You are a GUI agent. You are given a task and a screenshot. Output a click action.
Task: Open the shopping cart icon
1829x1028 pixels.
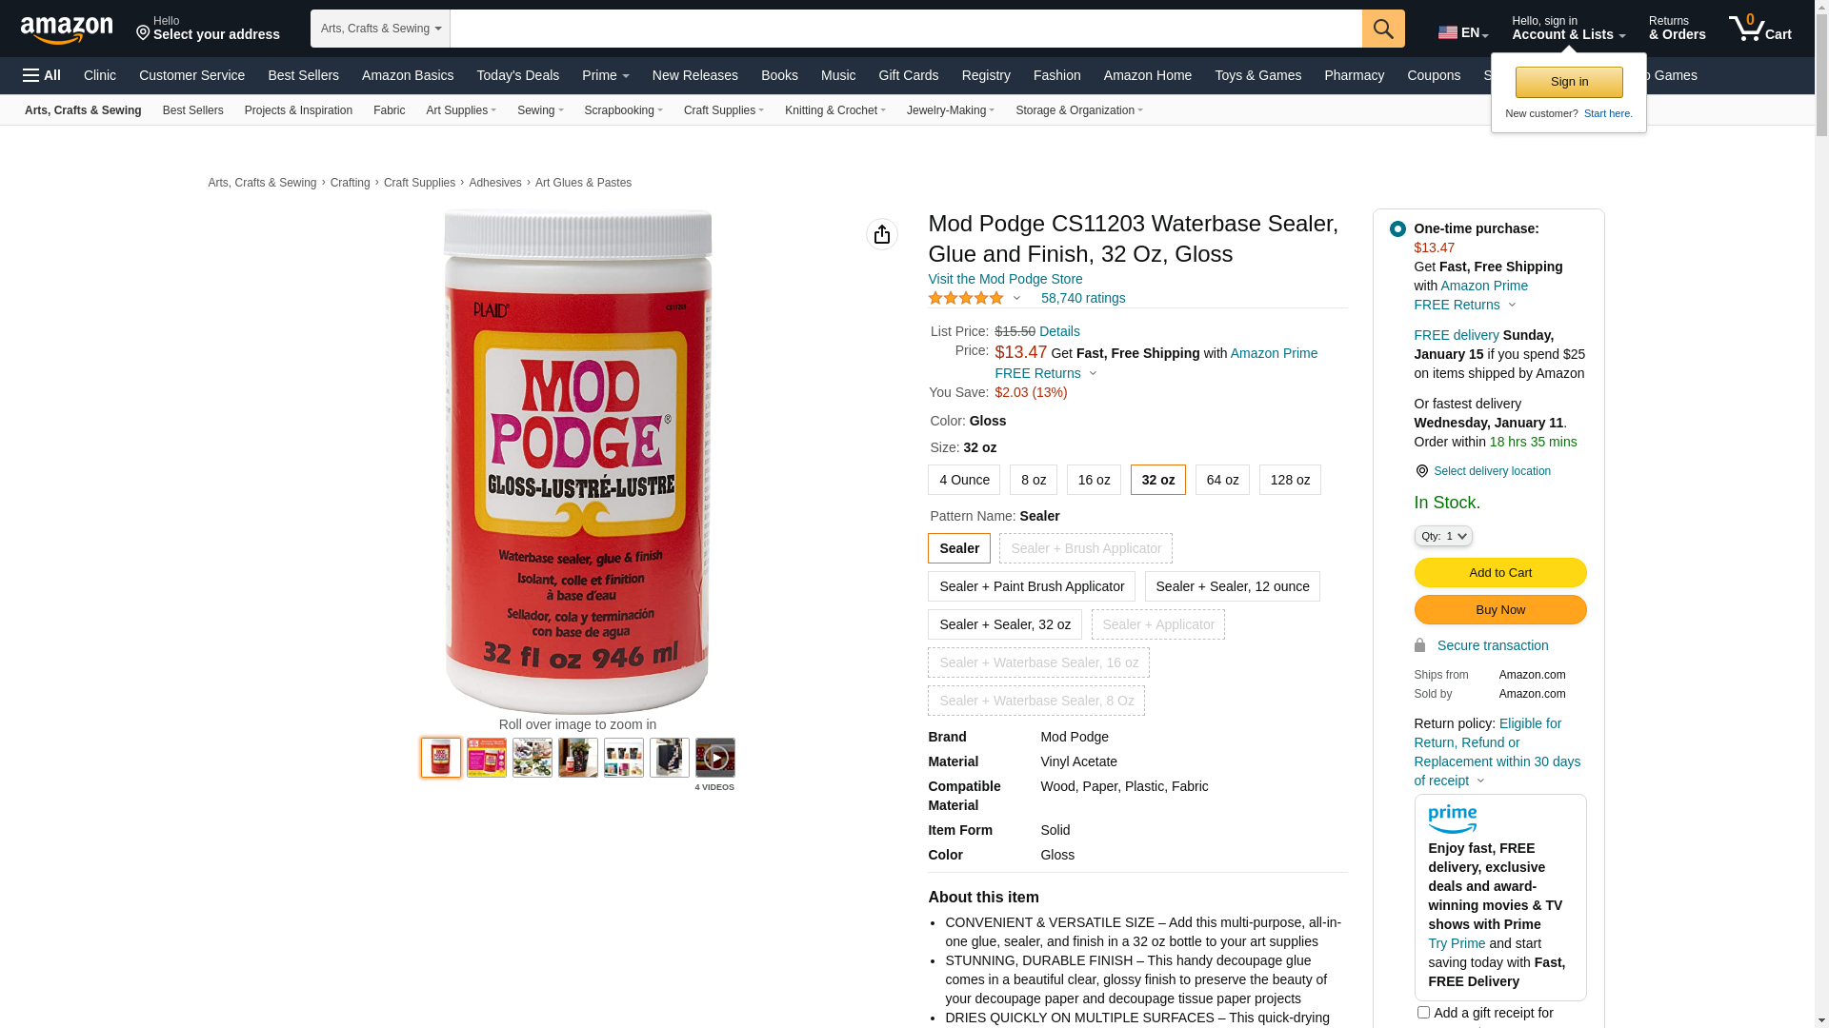pos(1759,29)
